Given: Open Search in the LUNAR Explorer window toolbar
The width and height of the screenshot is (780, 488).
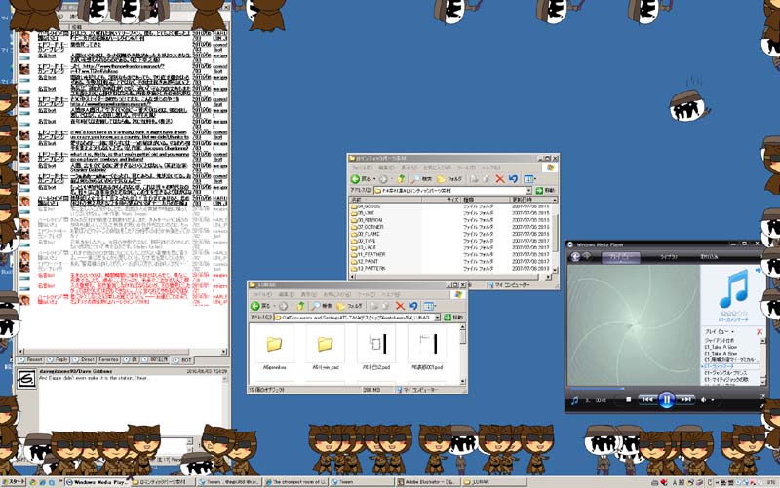Looking at the screenshot, I should point(322,306).
